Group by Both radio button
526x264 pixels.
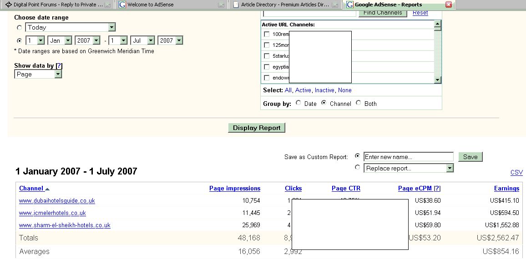pos(358,103)
